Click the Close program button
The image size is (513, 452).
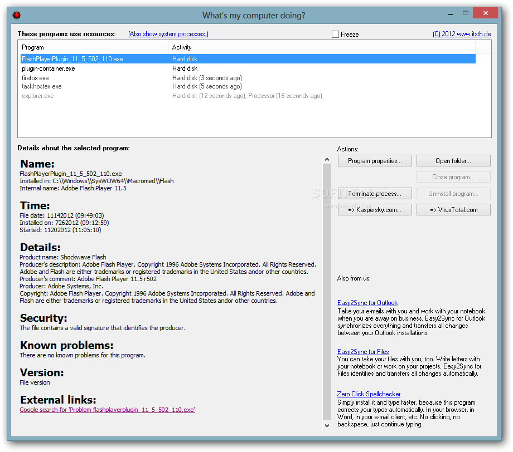tap(453, 177)
